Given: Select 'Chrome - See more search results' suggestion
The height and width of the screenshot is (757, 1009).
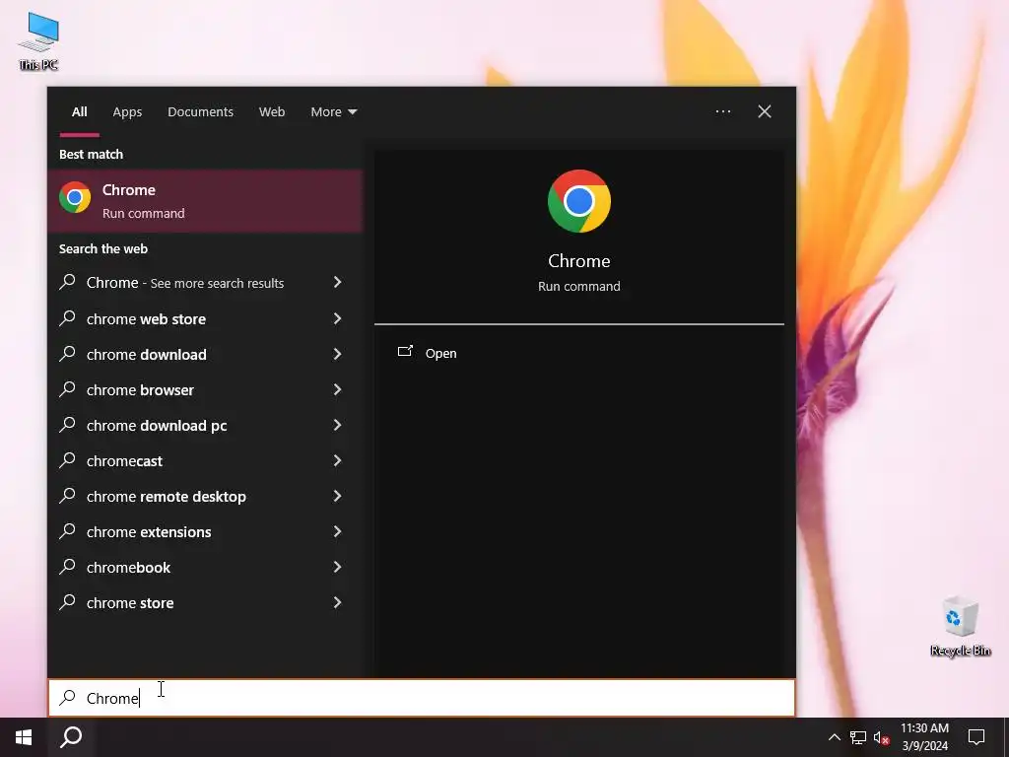Looking at the screenshot, I should 205,283.
